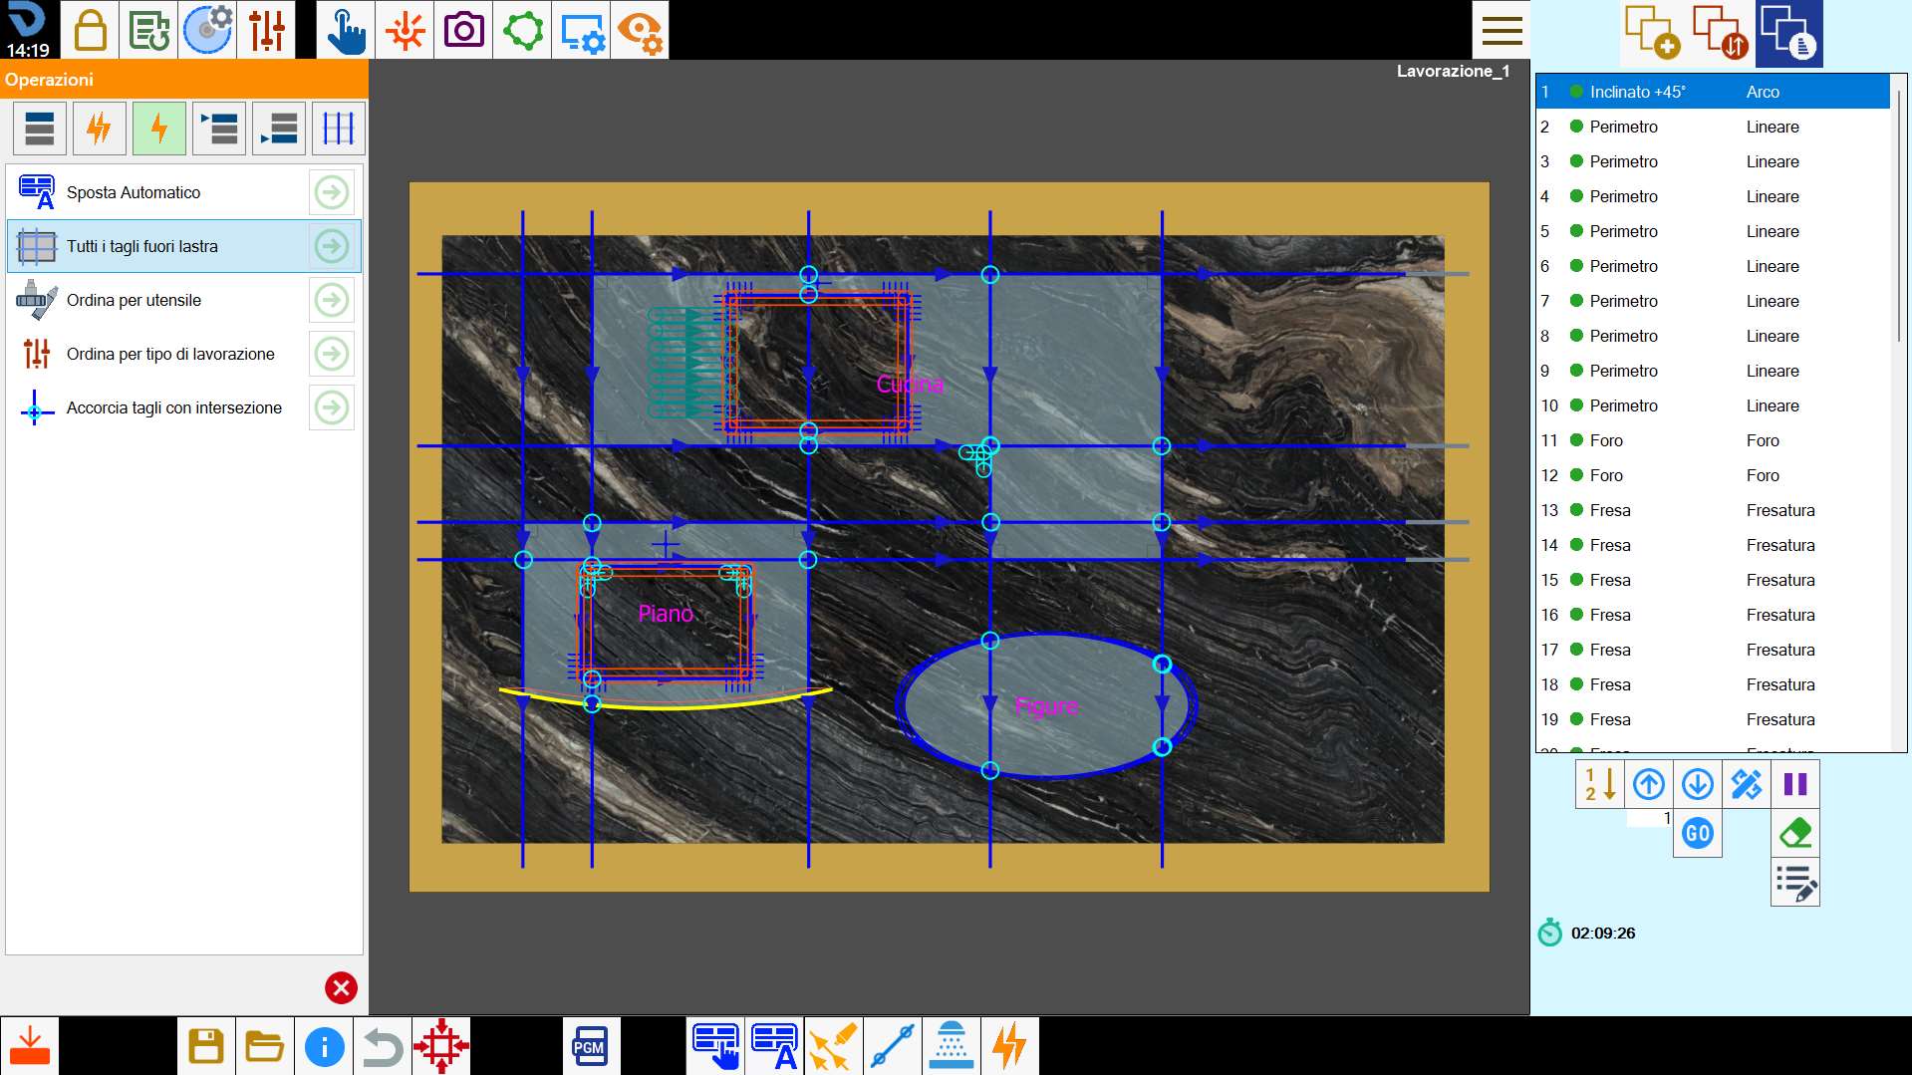Click the vertical grid lines button
The width and height of the screenshot is (1912, 1075).
pos(339,129)
